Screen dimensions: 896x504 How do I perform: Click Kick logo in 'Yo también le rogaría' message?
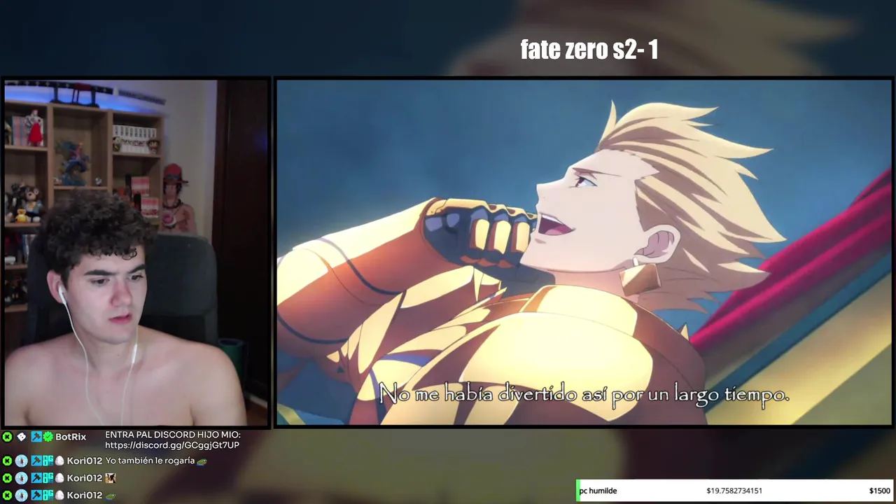click(7, 461)
